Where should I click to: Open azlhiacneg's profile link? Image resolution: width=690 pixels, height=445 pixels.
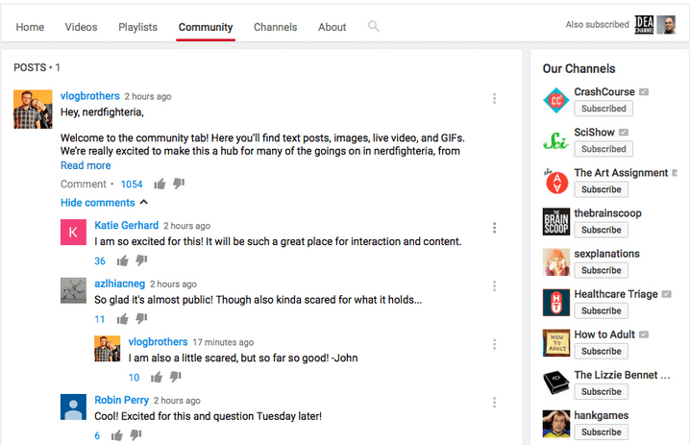coord(120,284)
